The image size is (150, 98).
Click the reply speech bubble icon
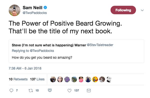[x=11, y=90]
